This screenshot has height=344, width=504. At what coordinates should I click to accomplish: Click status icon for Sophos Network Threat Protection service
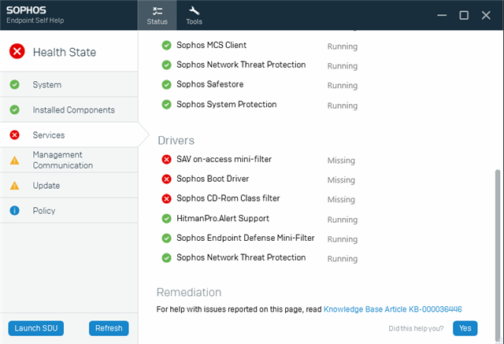166,65
